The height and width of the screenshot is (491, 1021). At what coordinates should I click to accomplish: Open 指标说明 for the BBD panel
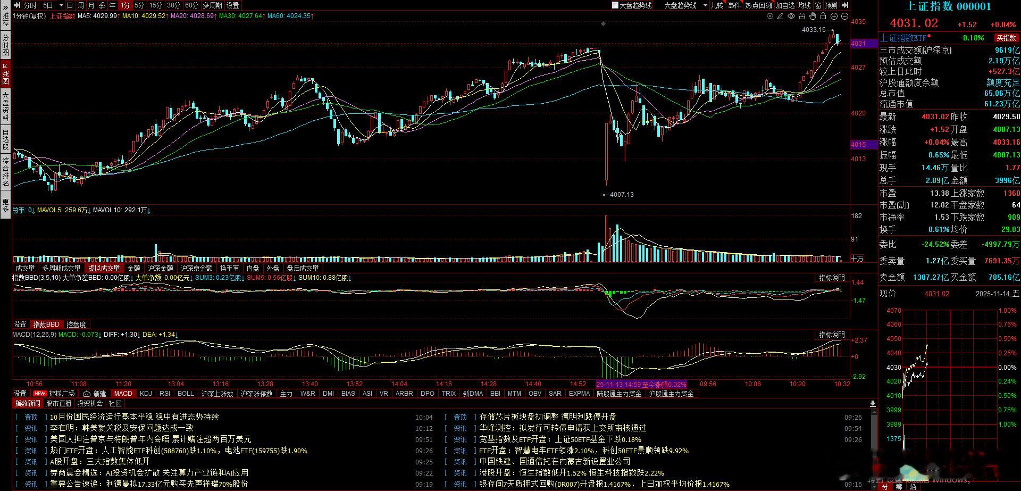tap(832, 278)
